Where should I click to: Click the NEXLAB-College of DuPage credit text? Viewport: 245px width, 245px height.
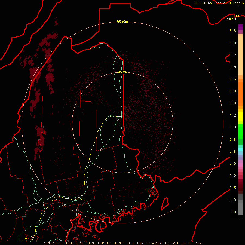pos(217,3)
